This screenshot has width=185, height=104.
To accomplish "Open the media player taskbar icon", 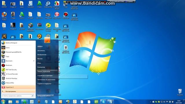I will tap(17, 102).
